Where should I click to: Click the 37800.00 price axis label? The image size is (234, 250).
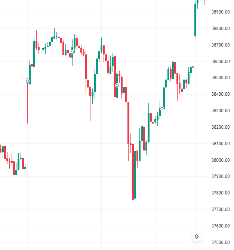pyautogui.click(x=220, y=193)
